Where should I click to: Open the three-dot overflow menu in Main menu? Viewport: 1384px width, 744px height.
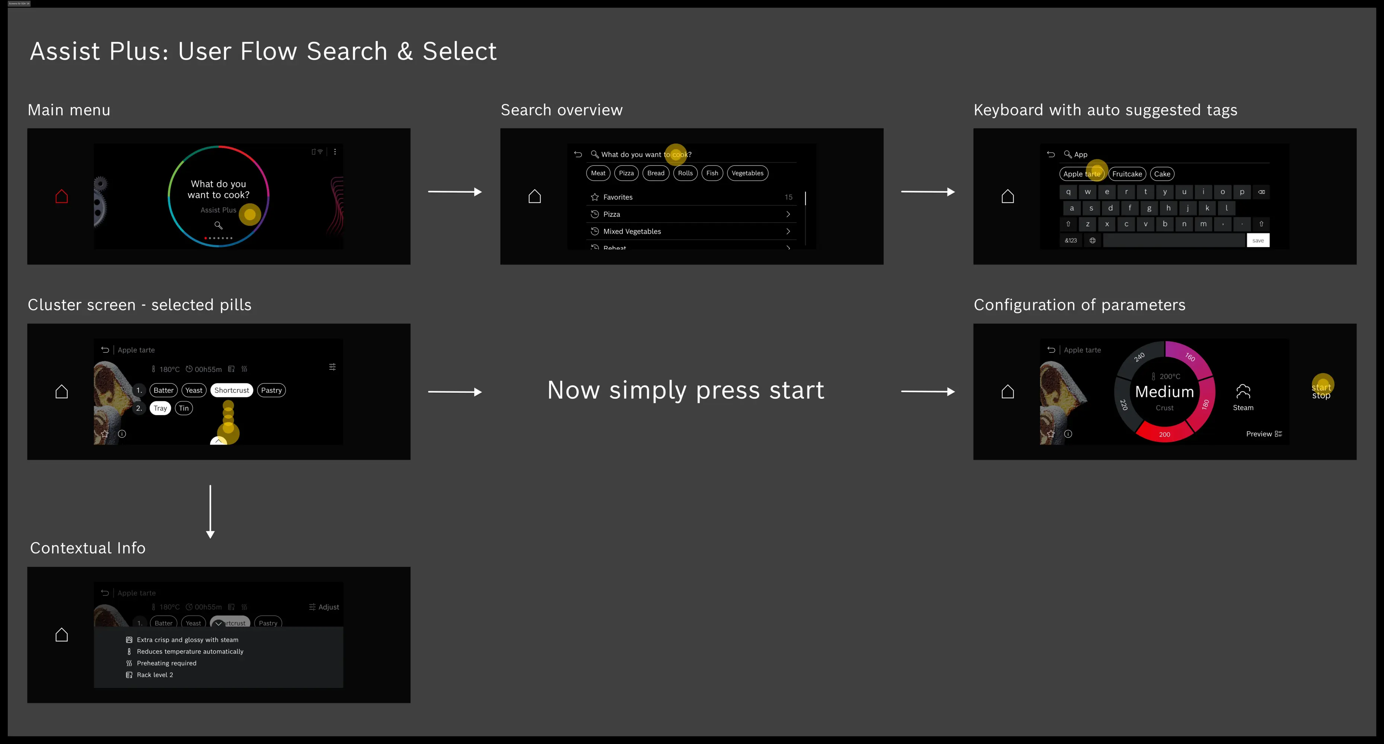335,152
